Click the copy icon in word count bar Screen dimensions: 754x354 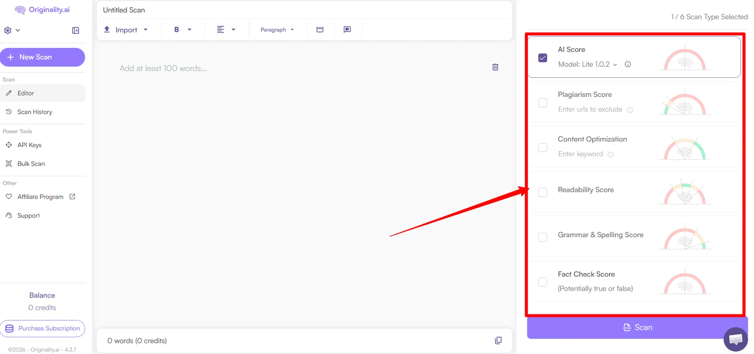click(498, 341)
